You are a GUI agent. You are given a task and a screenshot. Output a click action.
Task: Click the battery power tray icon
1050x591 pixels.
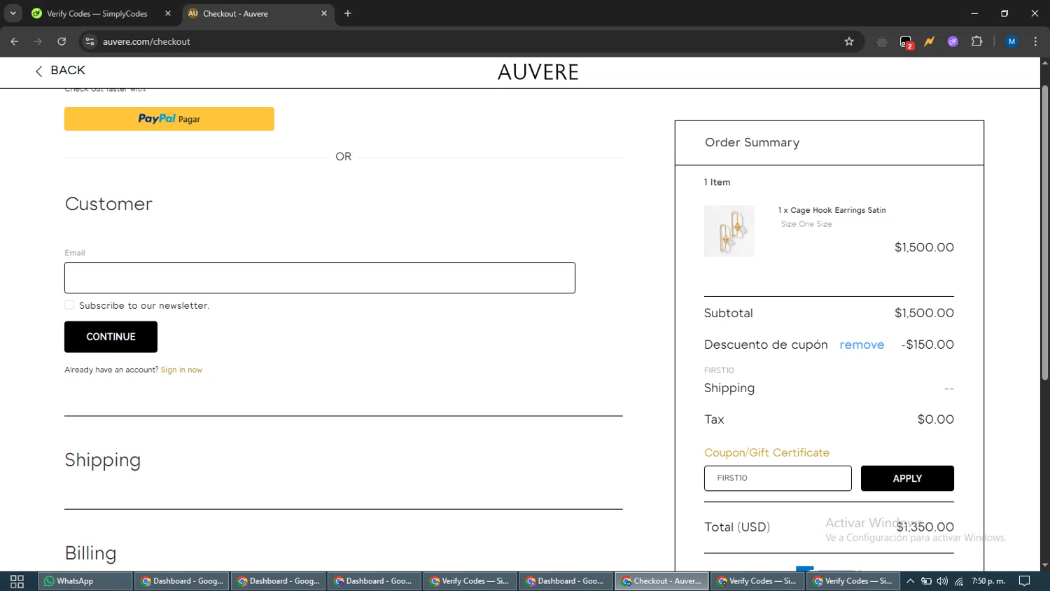click(926, 581)
